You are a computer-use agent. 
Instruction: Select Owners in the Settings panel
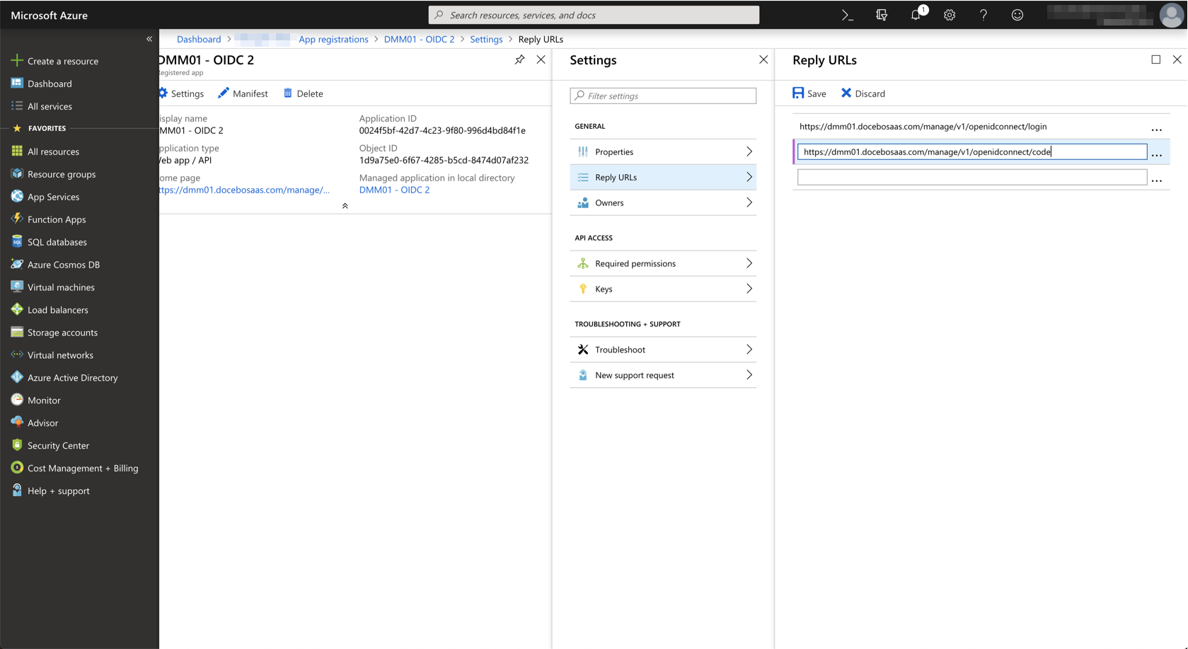[x=609, y=202]
